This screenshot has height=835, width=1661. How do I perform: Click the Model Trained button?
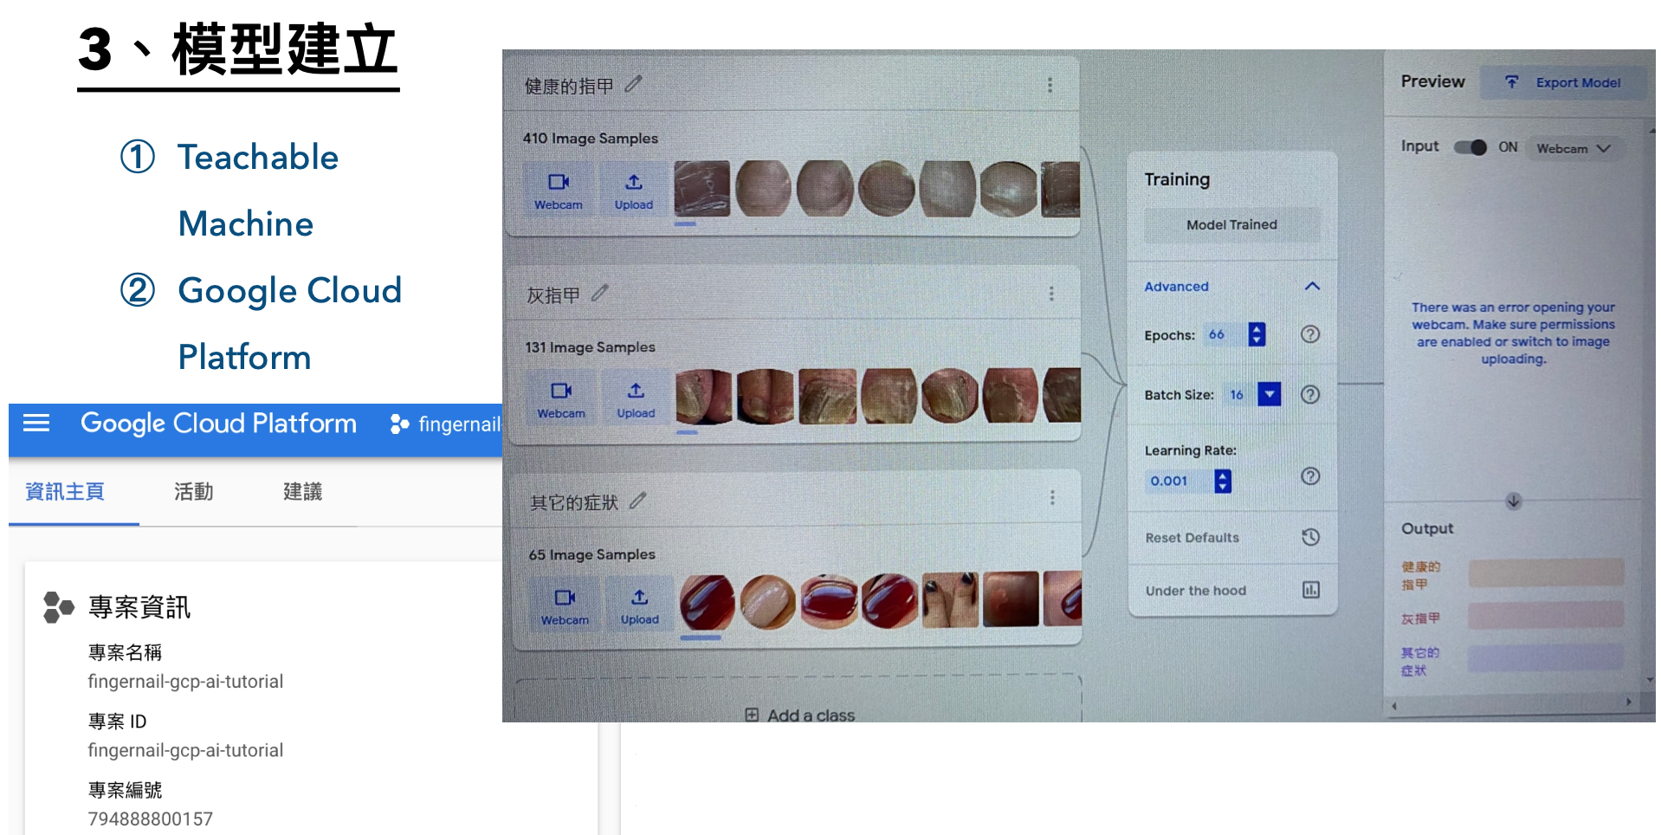[x=1231, y=224]
